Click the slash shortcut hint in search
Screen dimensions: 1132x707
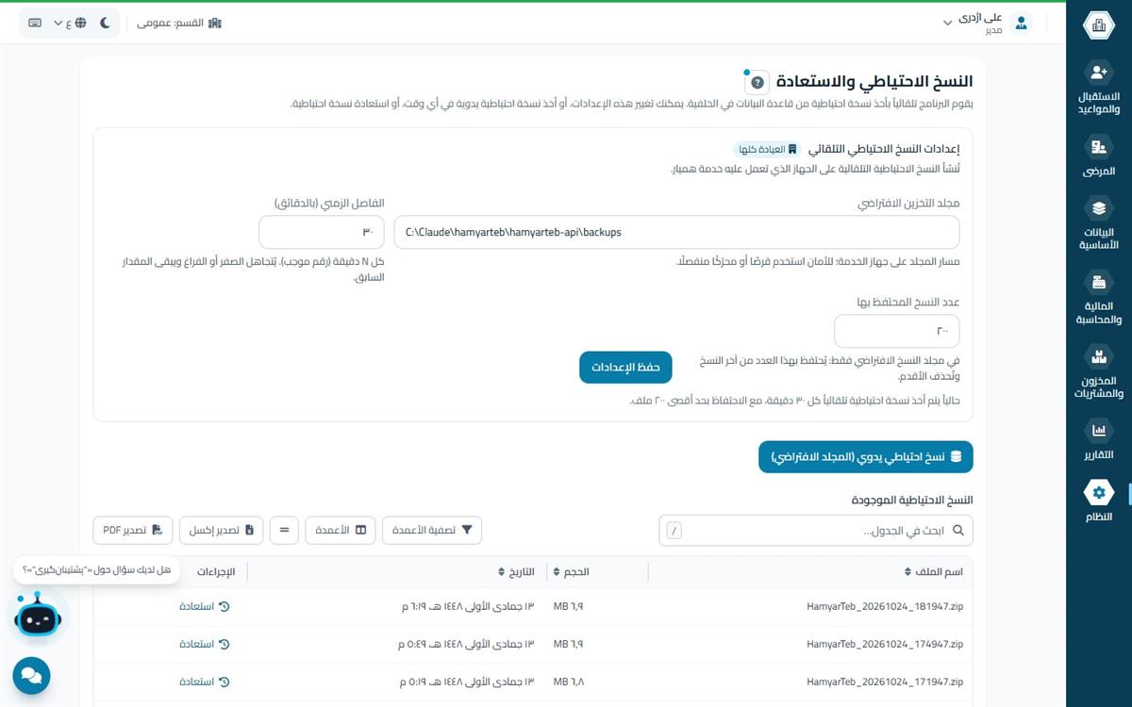point(674,531)
